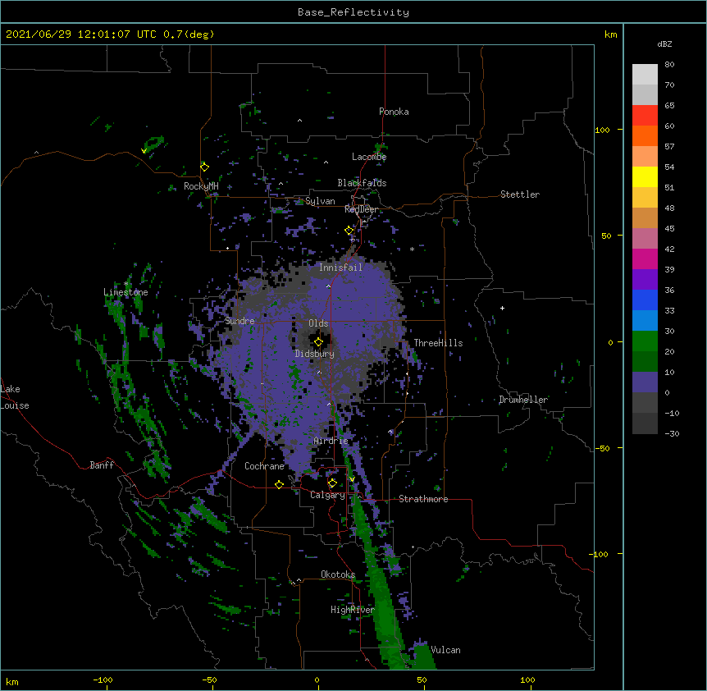The image size is (707, 691).
Task: Click the legend value 80 label
Action: (669, 65)
